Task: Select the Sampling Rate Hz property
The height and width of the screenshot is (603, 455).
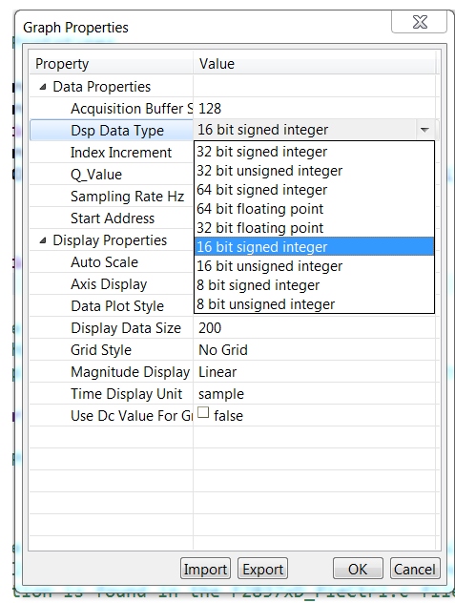Action: 127,197
